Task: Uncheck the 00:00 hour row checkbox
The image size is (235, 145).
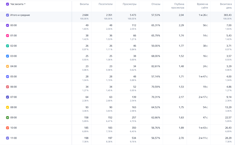Action: coord(7,25)
